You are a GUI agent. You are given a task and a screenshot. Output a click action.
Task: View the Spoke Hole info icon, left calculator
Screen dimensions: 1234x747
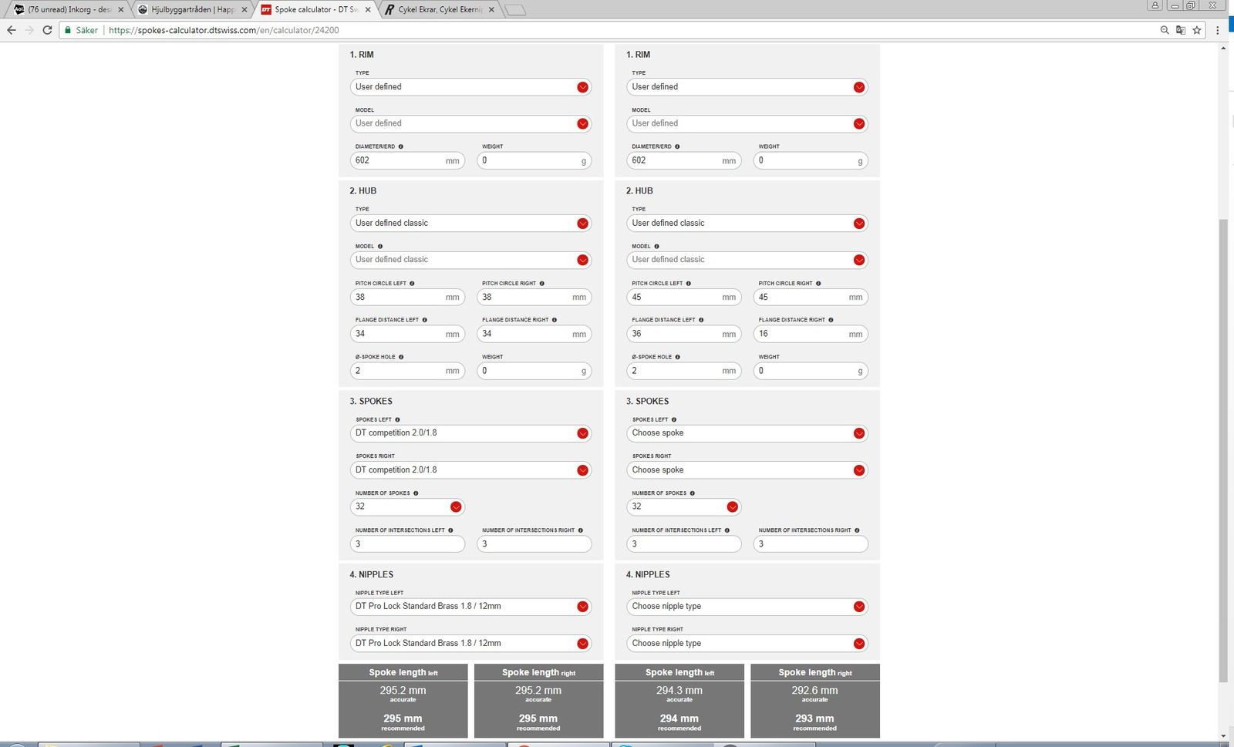[401, 357]
